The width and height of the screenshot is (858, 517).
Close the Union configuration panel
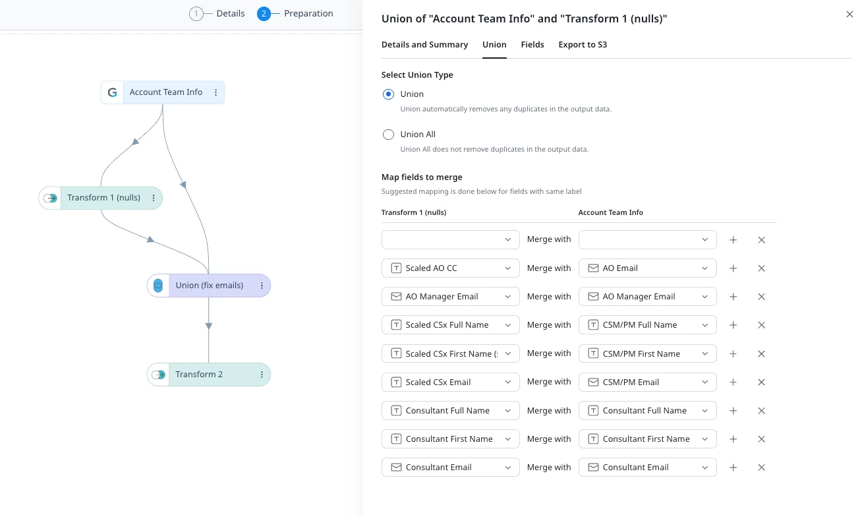(x=849, y=14)
